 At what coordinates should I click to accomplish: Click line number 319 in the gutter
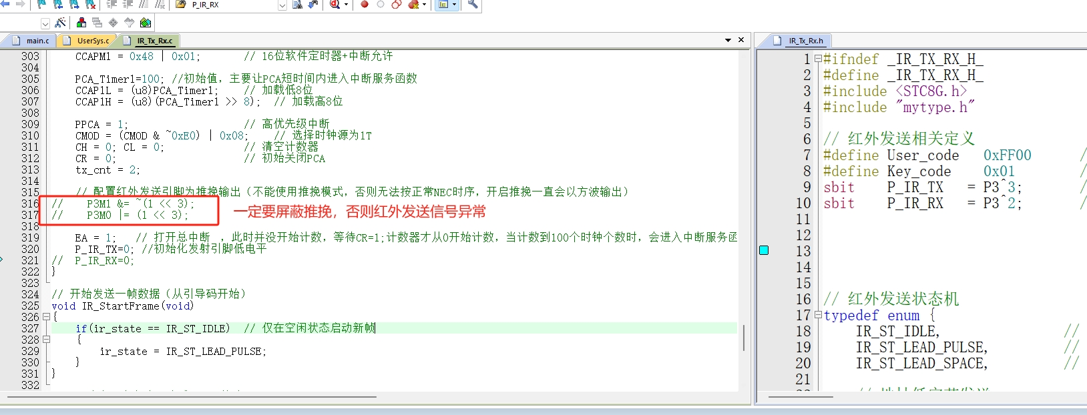(30, 238)
